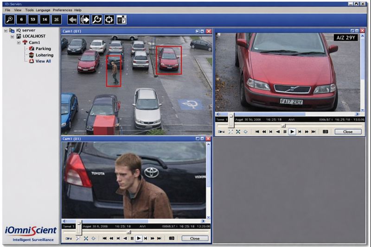The height and width of the screenshot is (247, 371).
Task: Open the Language menu
Action: [x=43, y=10]
